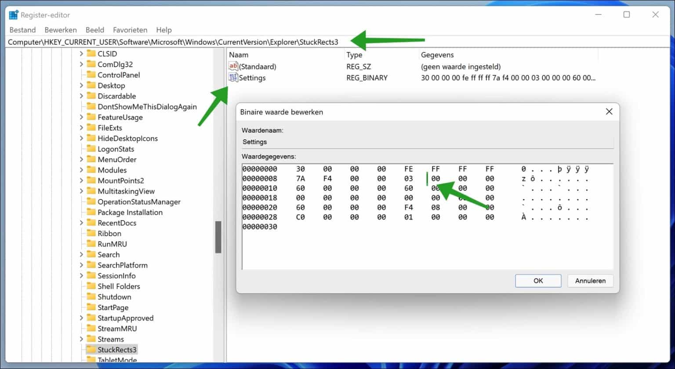Image resolution: width=675 pixels, height=369 pixels.
Task: Expand the FileExts tree node
Action: click(x=81, y=127)
